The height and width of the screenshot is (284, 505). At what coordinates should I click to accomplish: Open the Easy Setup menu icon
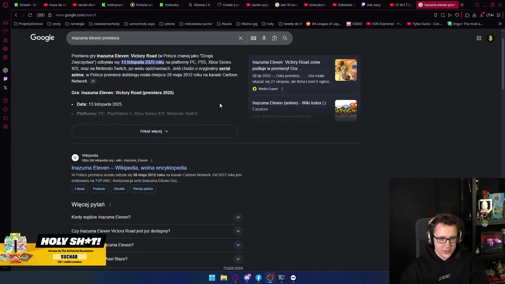tap(499, 15)
